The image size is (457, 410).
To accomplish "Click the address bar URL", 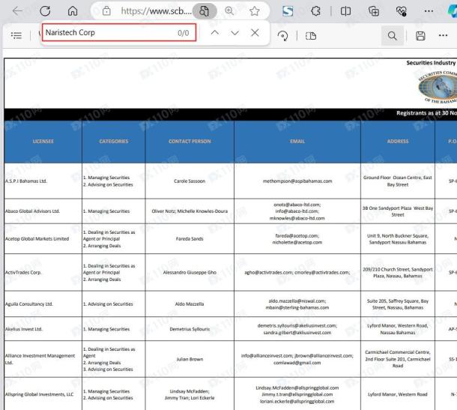I will pyautogui.click(x=157, y=11).
